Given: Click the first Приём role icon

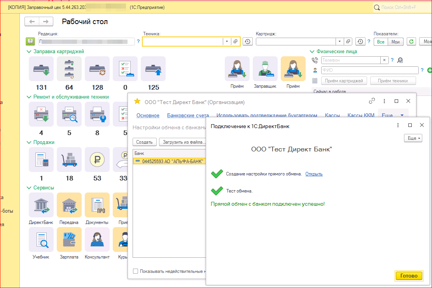Looking at the screenshot, I should point(237,69).
